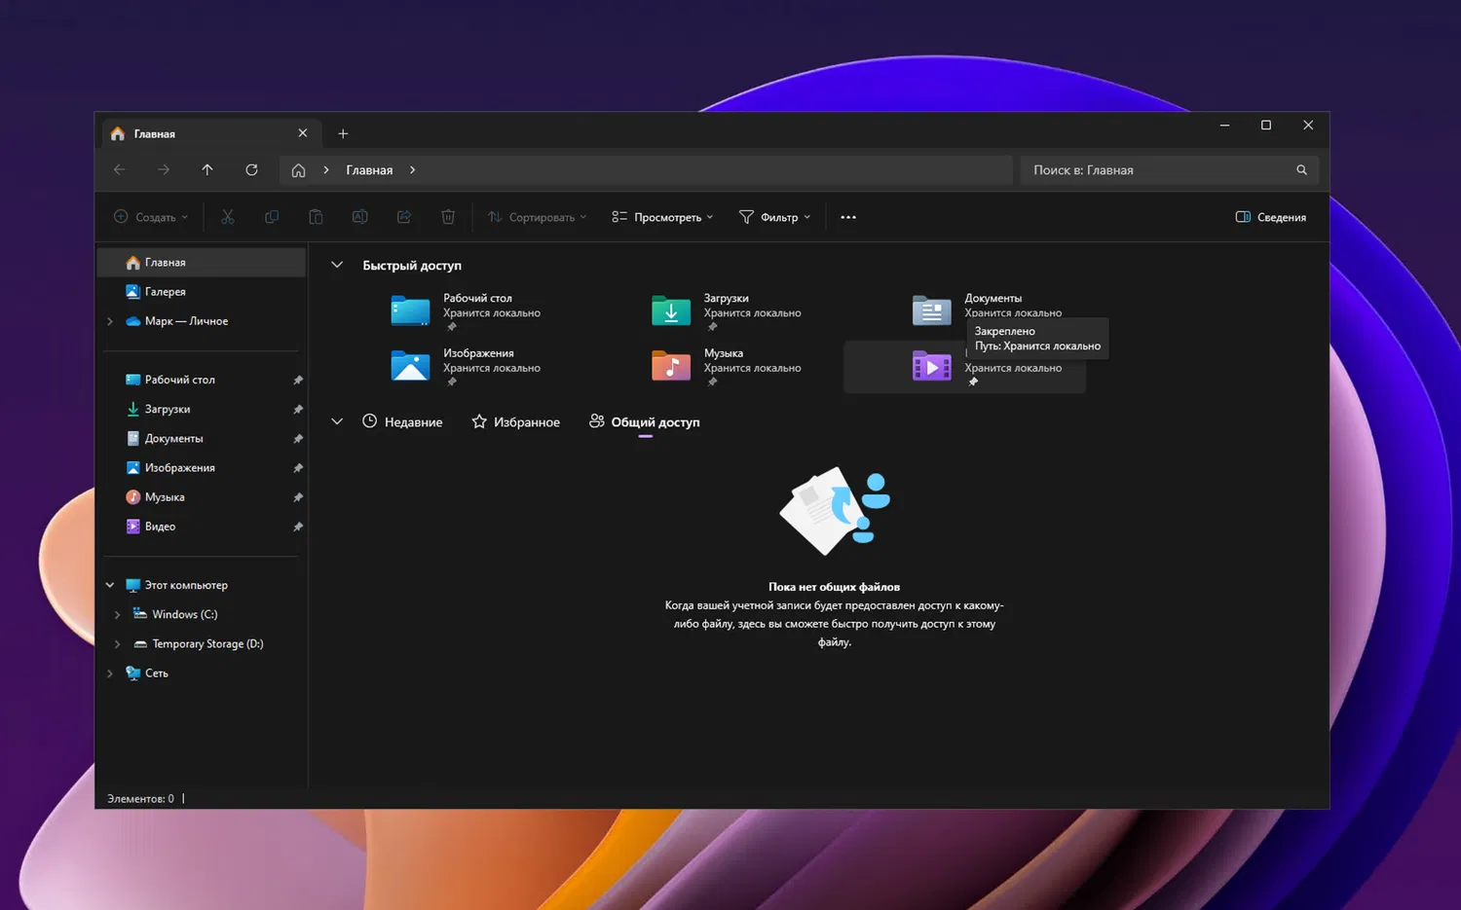Image resolution: width=1461 pixels, height=910 pixels.
Task: Select the Загрузки folder tile in Быстрый доступ
Action: tap(727, 311)
